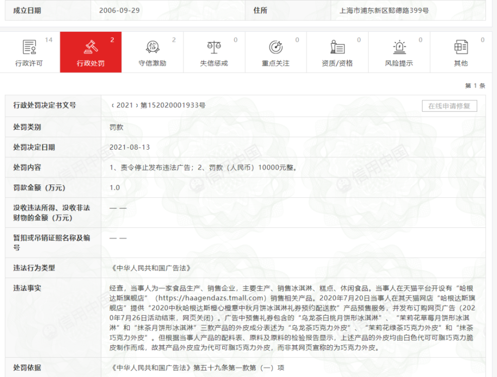The height and width of the screenshot is (377, 497).
Task: Click the 风险提示 alarm light icon
Action: (399, 47)
